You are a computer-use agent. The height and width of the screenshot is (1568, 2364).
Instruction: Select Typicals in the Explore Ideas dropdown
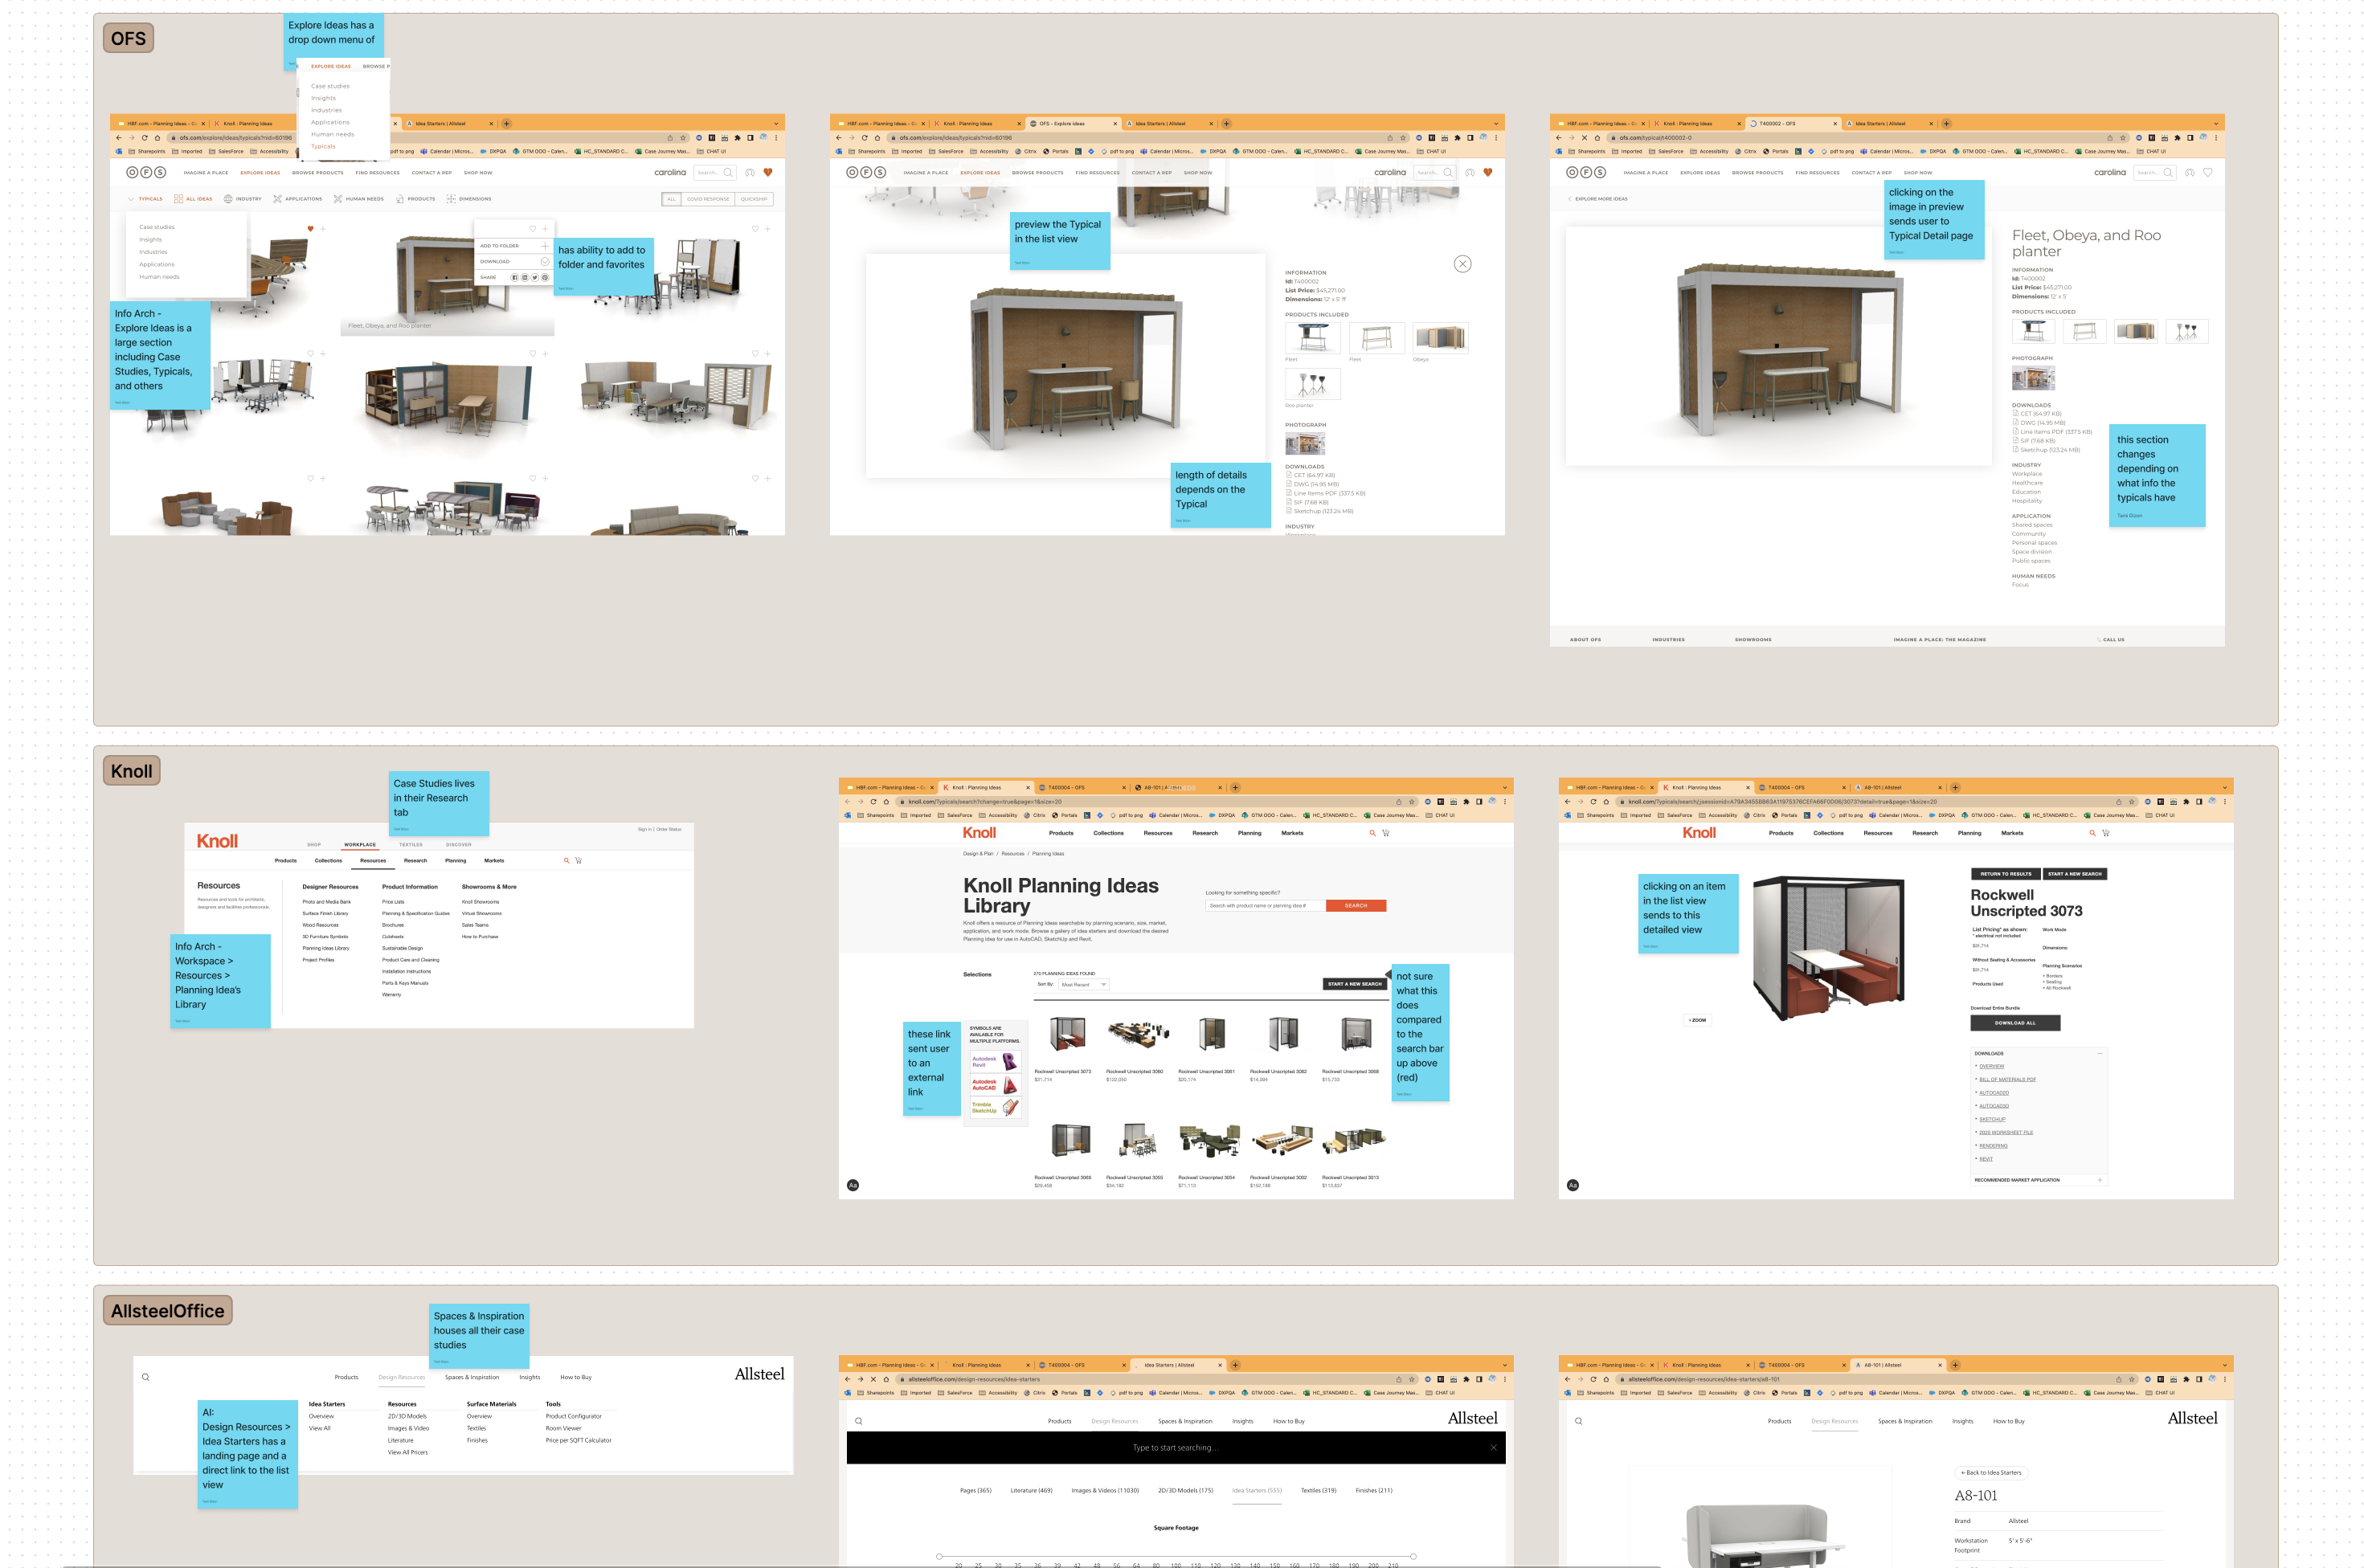click(323, 146)
